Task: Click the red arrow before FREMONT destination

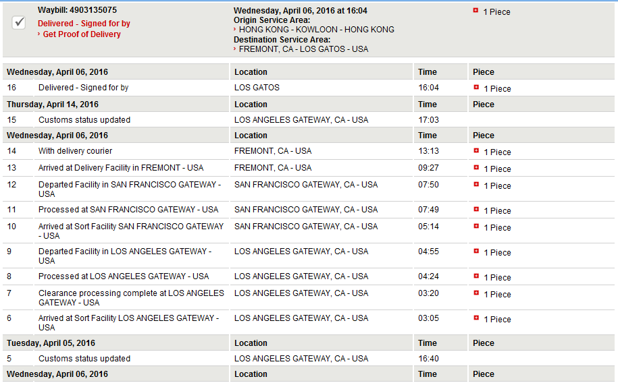Action: (x=235, y=49)
